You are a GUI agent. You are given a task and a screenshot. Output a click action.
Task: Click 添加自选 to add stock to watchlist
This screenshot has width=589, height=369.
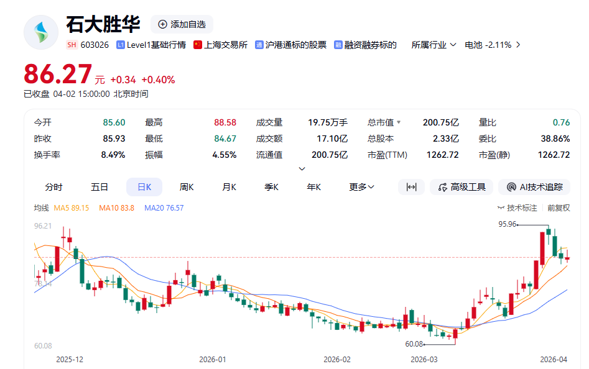pos(182,24)
